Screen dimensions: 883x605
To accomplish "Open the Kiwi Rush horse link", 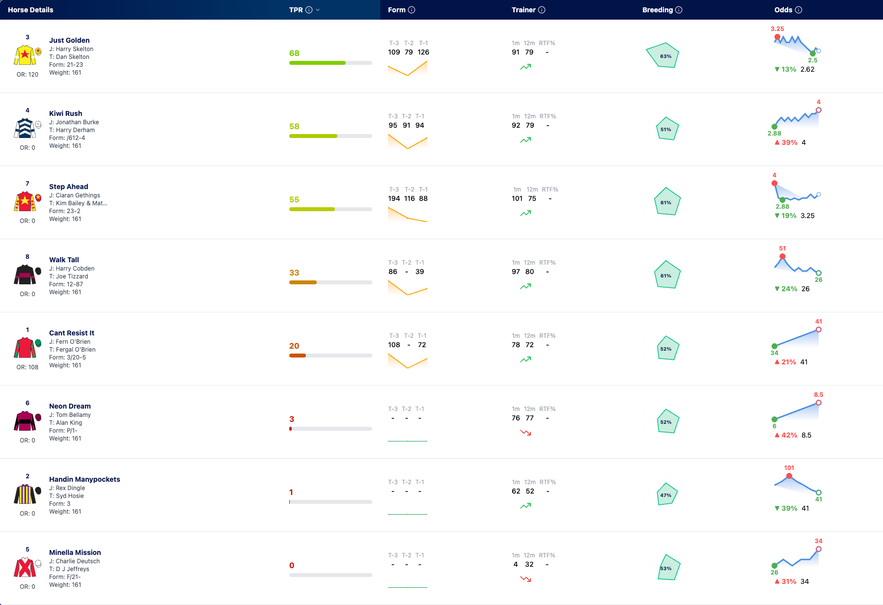I will pyautogui.click(x=66, y=113).
